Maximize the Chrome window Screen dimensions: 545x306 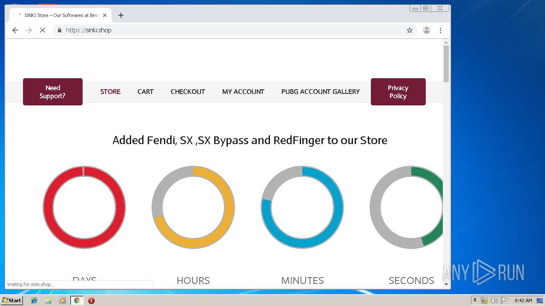425,8
